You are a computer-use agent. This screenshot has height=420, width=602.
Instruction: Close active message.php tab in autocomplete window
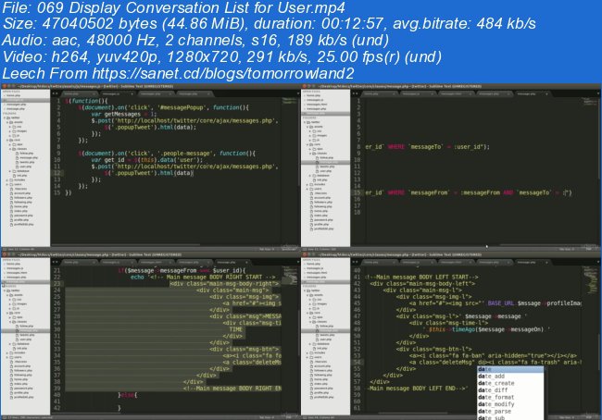point(546,263)
